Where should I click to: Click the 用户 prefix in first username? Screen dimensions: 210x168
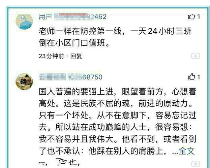click(45, 17)
